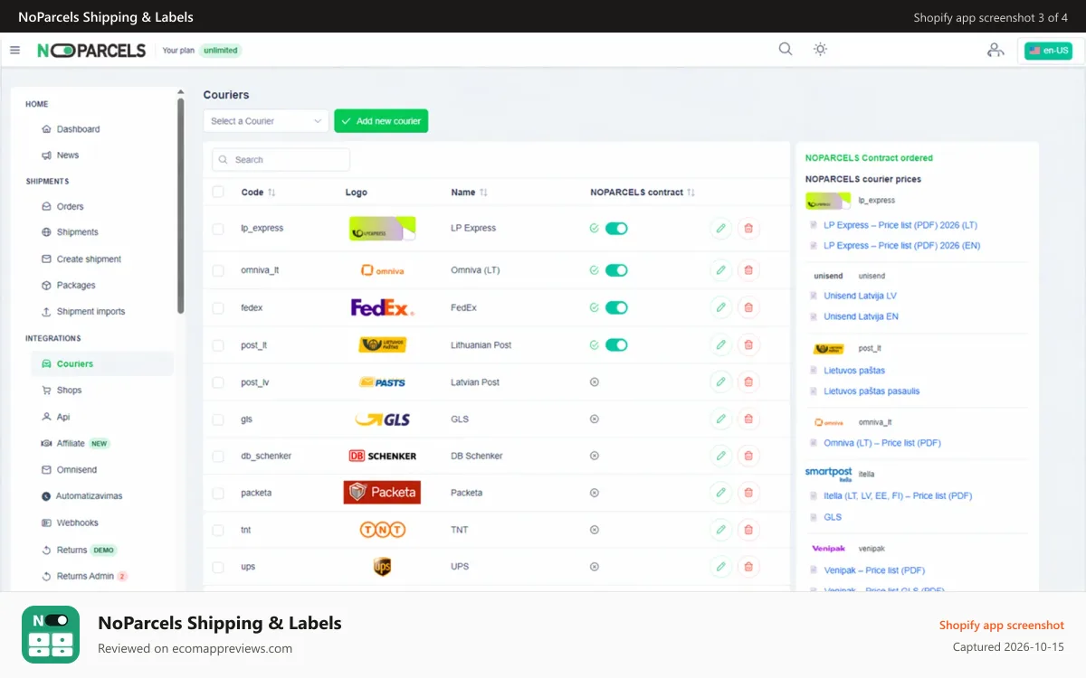Viewport: 1086px width, 678px height.
Task: Open Dashboard in the sidebar
Action: point(78,129)
